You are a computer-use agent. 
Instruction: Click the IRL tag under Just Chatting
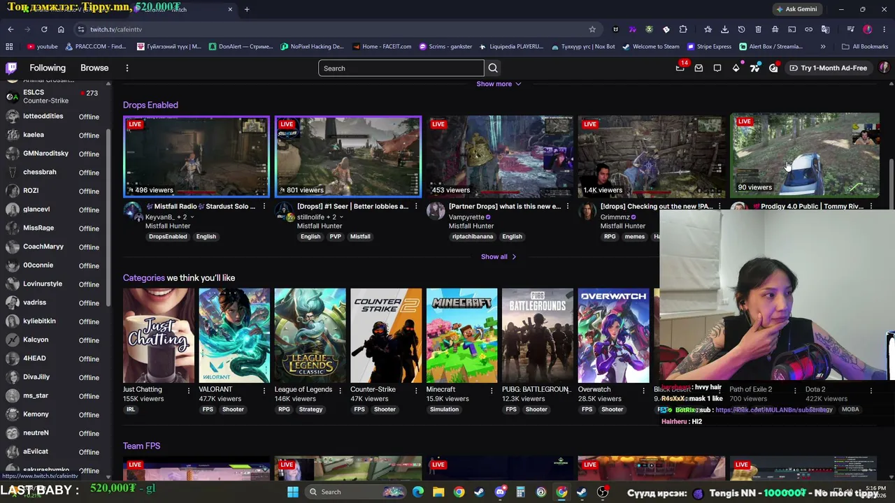pos(131,409)
